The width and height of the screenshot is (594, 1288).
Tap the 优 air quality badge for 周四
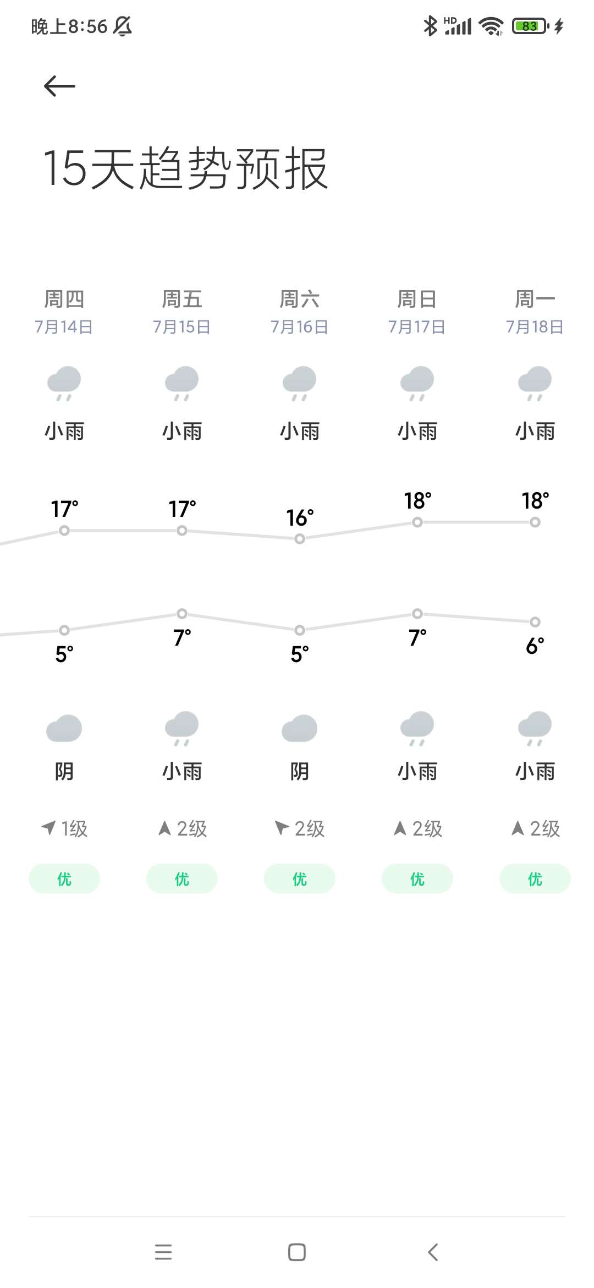(x=64, y=878)
